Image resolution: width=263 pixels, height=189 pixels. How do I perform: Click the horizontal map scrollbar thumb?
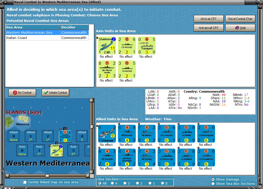click(47, 176)
